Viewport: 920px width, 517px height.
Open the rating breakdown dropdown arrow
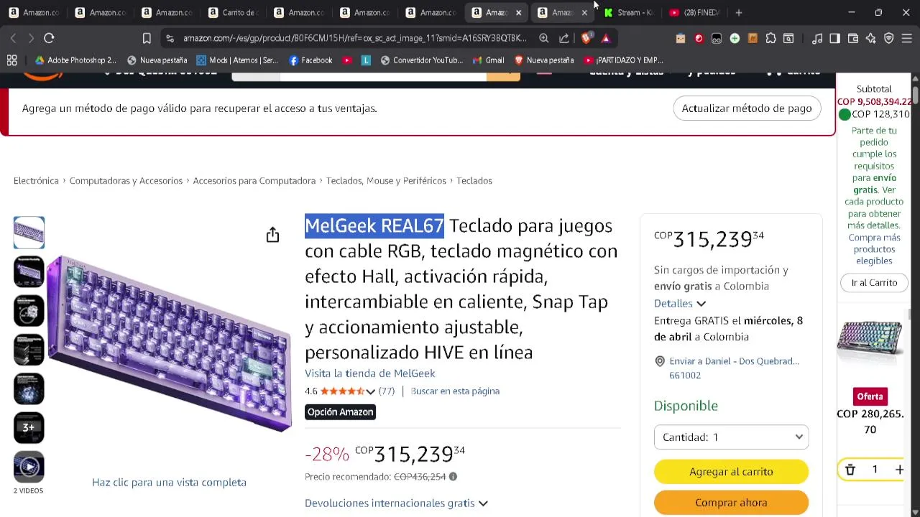[x=370, y=391]
